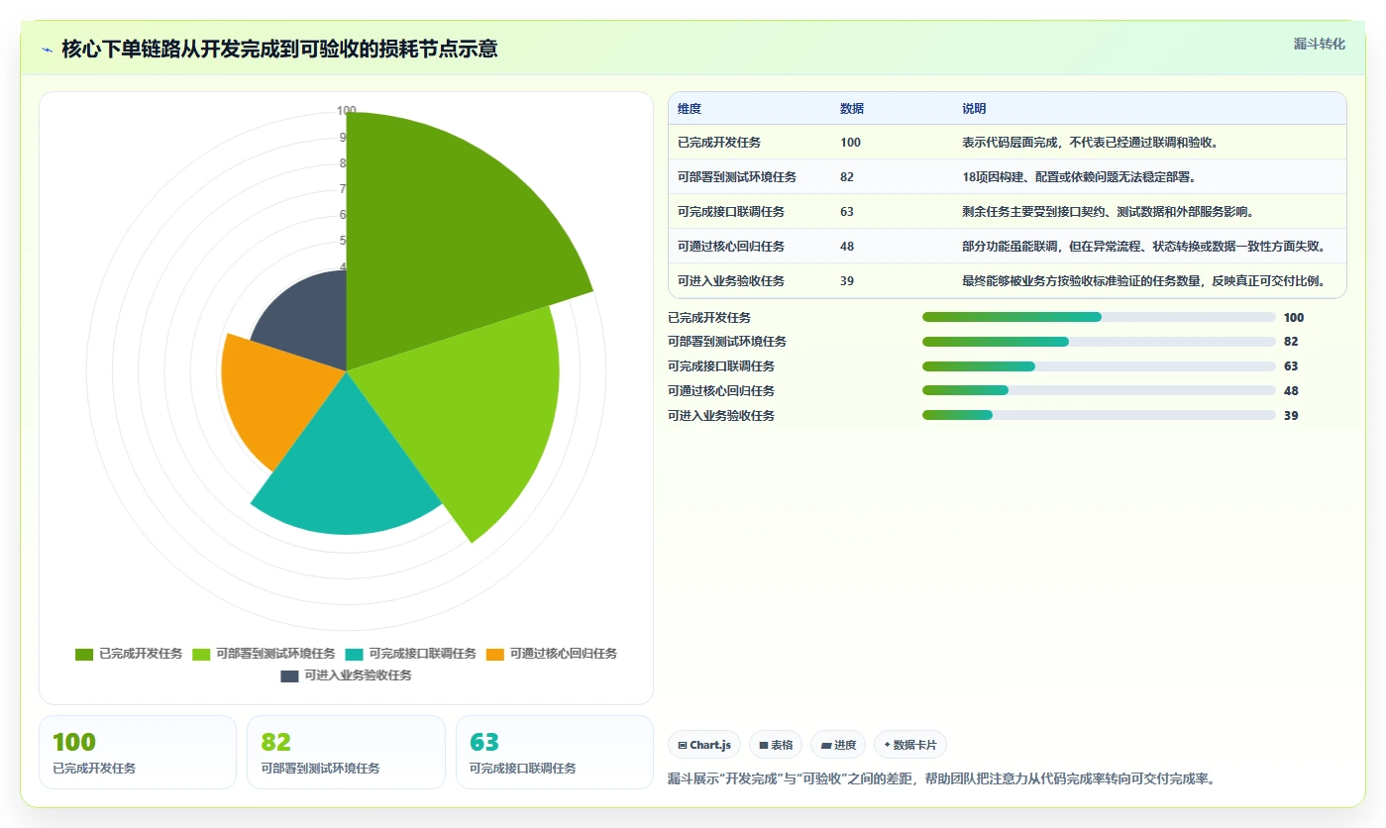This screenshot has height=828, width=1386.
Task: Click value 48 in the table data column
Action: pos(847,247)
